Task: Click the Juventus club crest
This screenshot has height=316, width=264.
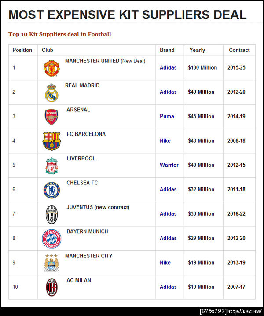Action: click(x=51, y=214)
